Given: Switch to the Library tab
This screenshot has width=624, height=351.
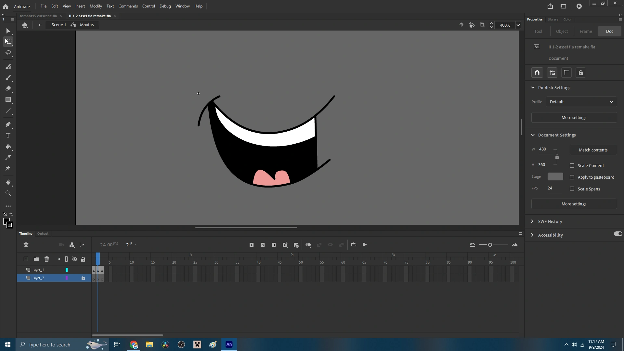Looking at the screenshot, I should click(552, 19).
